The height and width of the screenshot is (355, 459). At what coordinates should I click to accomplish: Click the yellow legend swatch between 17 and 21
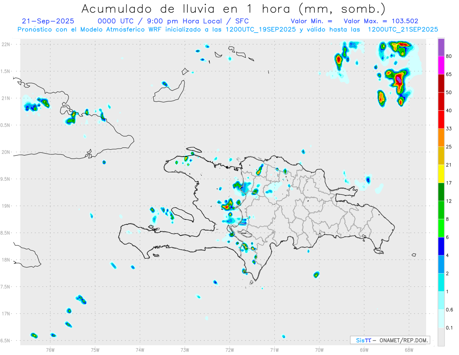tap(441, 173)
